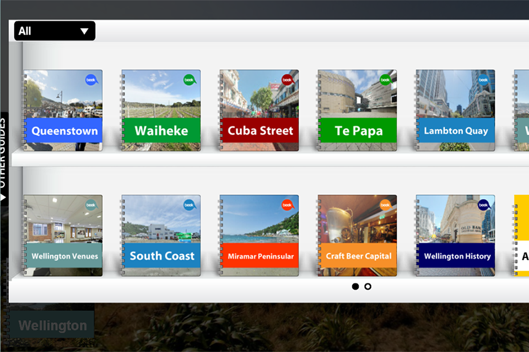The image size is (529, 352).
Task: Click the red beek badge on Cuba Street
Action: pyautogui.click(x=288, y=80)
